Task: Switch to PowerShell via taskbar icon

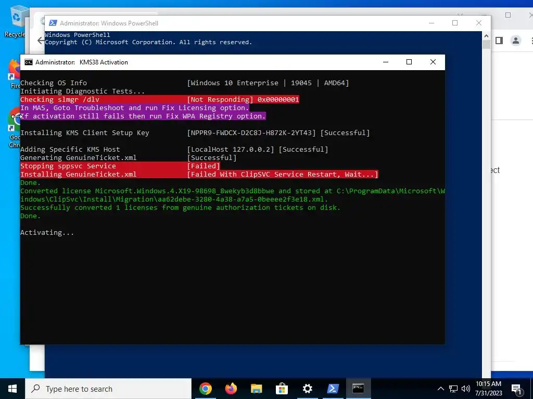Action: (x=333, y=389)
